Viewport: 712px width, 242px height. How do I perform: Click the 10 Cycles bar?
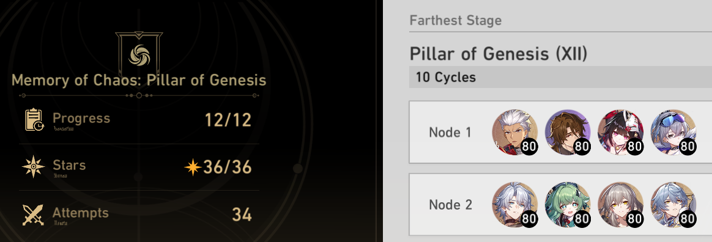click(560, 77)
